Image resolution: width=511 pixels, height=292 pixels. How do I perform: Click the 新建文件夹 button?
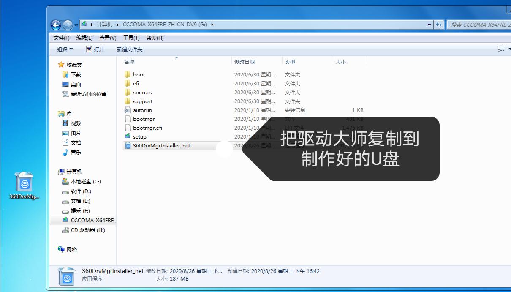[130, 49]
